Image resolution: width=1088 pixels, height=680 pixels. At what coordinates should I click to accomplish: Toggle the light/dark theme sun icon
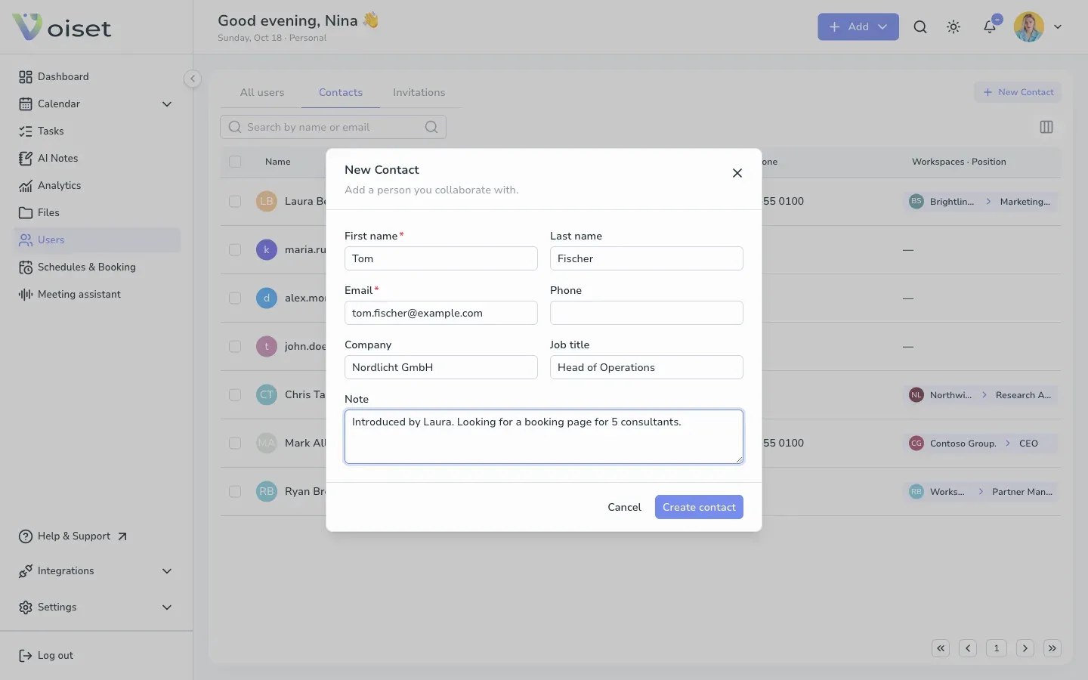[954, 26]
